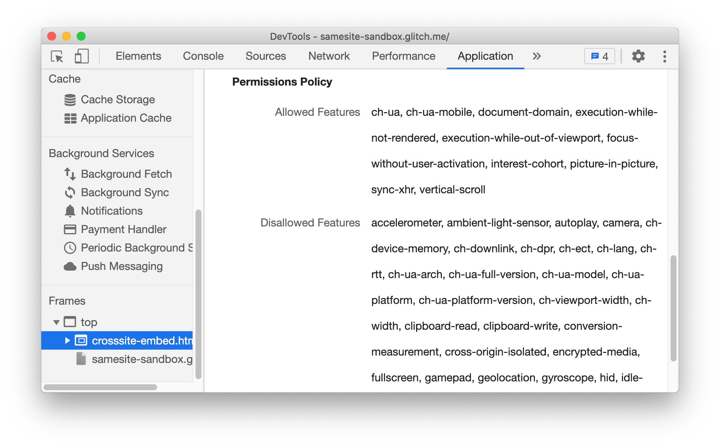Click the cursor/inspector tool icon
The width and height of the screenshot is (720, 447).
tap(57, 56)
